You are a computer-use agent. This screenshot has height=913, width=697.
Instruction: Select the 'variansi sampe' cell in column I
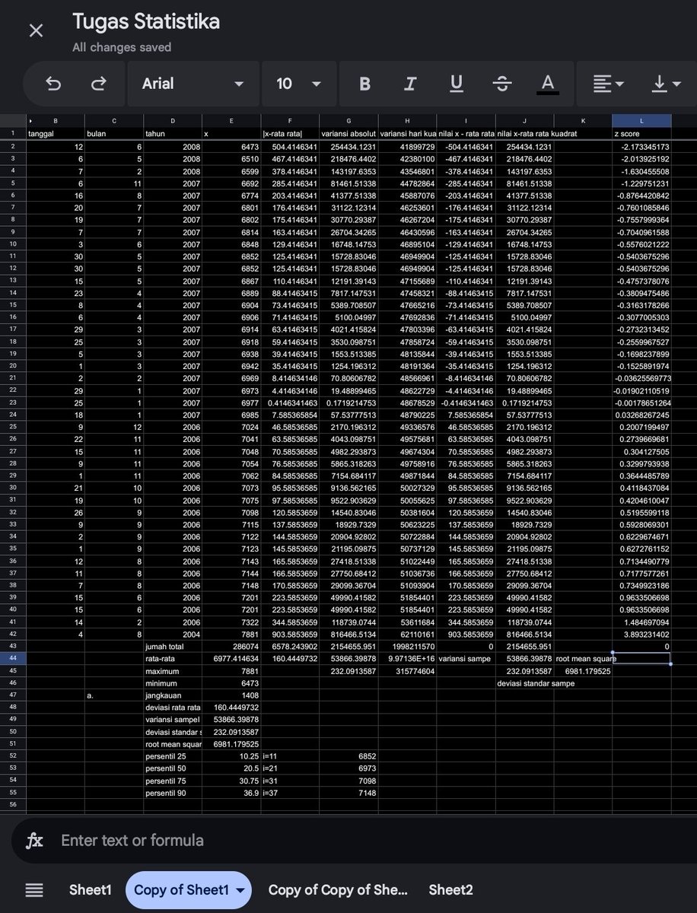pos(466,659)
